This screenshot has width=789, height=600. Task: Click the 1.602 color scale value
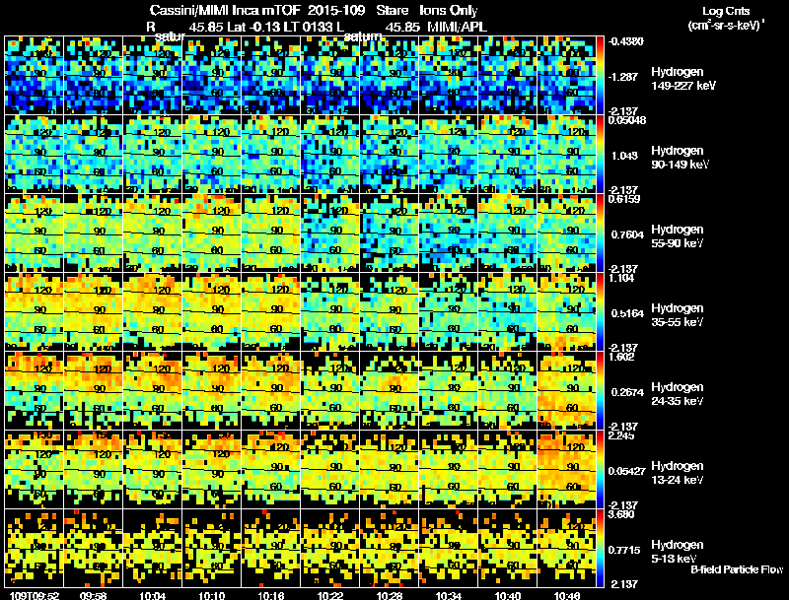pos(621,357)
